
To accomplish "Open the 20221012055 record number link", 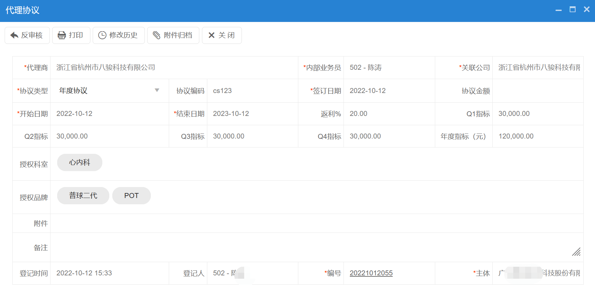I will click(371, 273).
